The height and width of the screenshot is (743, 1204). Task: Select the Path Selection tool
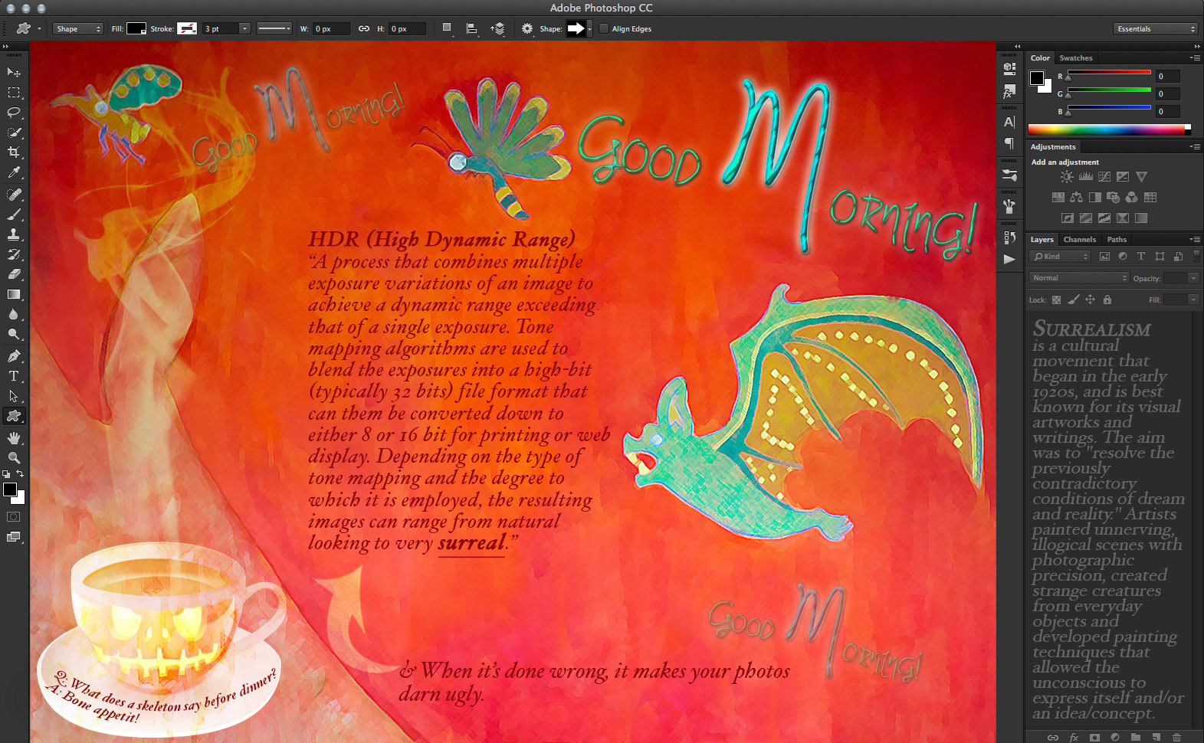(14, 396)
